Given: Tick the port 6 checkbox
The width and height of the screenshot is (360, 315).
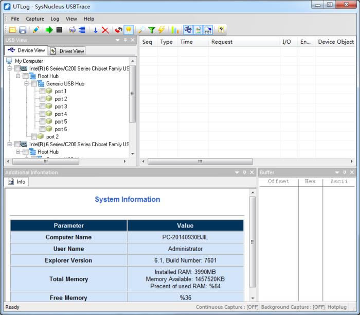Looking at the screenshot, I should 43,129.
